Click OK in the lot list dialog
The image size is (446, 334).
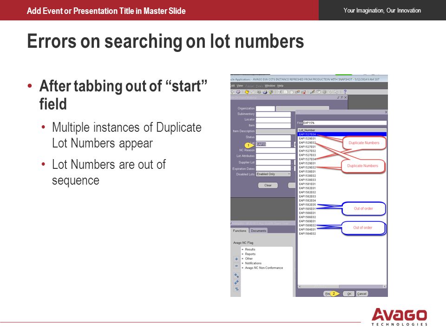click(x=349, y=294)
